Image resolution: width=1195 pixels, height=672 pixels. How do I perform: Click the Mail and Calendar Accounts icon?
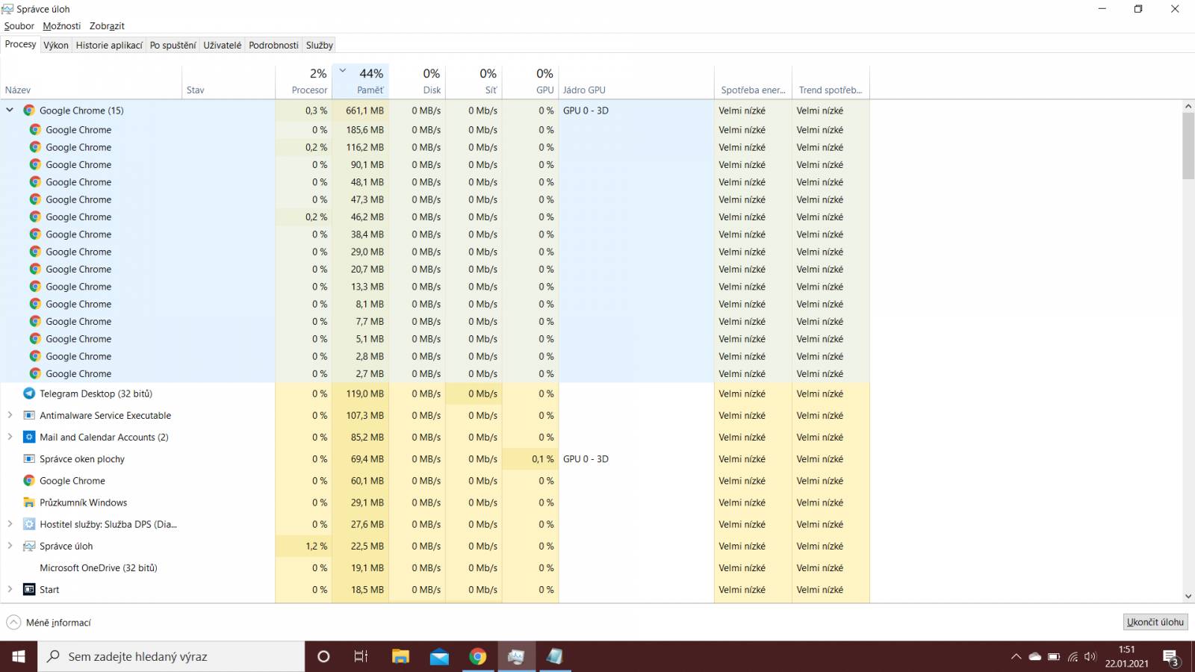pyautogui.click(x=29, y=437)
